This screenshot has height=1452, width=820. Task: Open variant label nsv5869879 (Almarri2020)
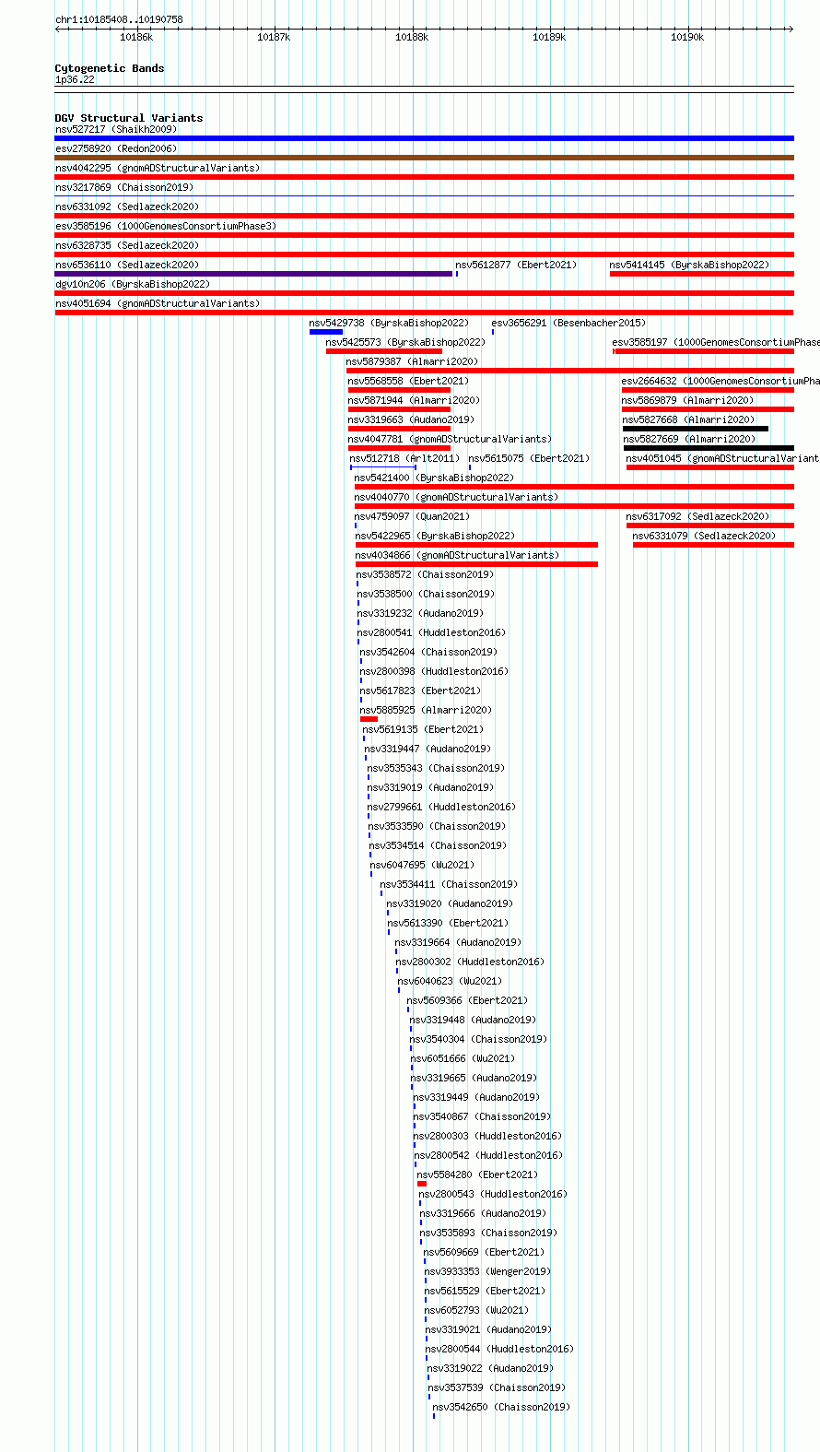click(x=687, y=400)
